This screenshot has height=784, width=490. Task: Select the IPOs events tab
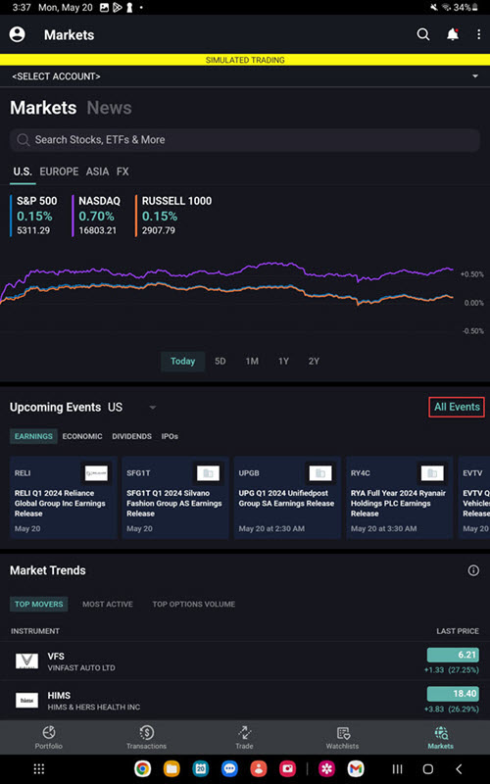pos(170,436)
